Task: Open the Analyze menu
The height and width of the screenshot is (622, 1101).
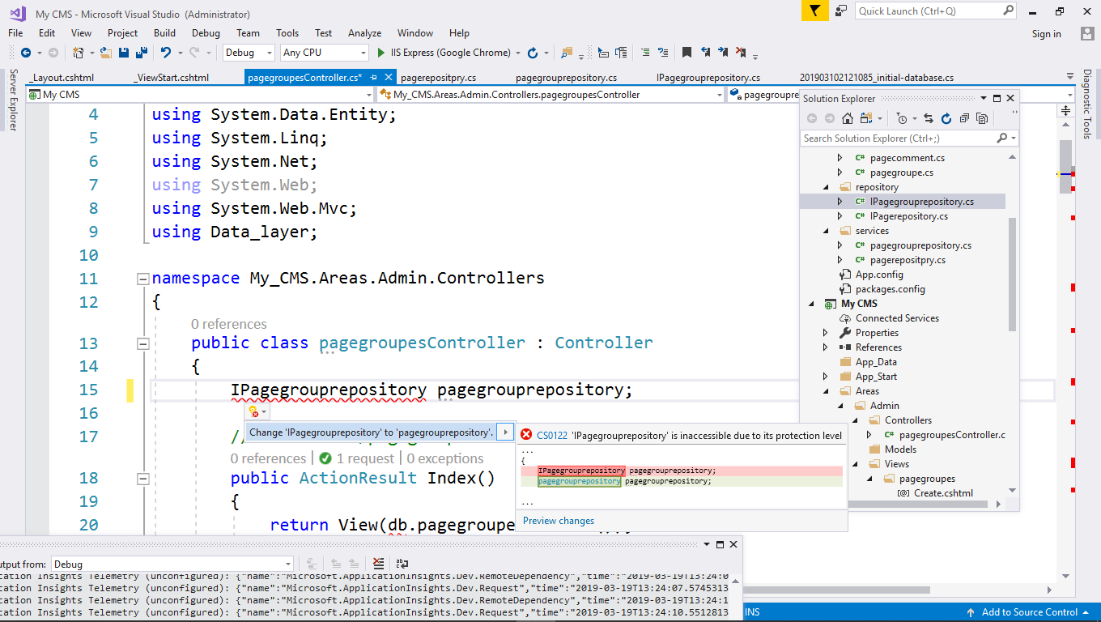Action: pos(364,33)
